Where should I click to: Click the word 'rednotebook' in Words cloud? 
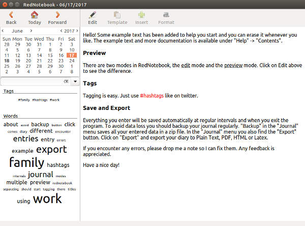pyautogui.click(x=63, y=183)
